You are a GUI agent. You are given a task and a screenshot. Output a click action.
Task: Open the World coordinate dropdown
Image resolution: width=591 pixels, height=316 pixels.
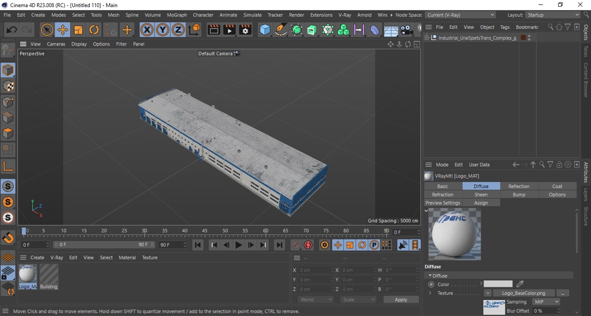click(316, 299)
